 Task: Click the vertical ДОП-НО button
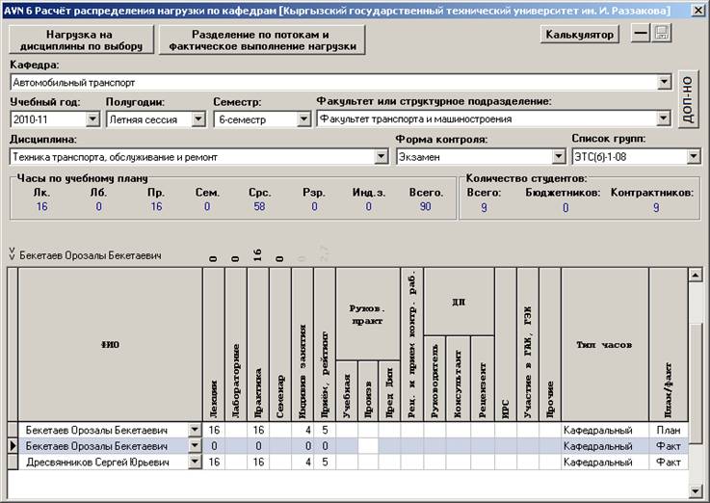point(688,99)
